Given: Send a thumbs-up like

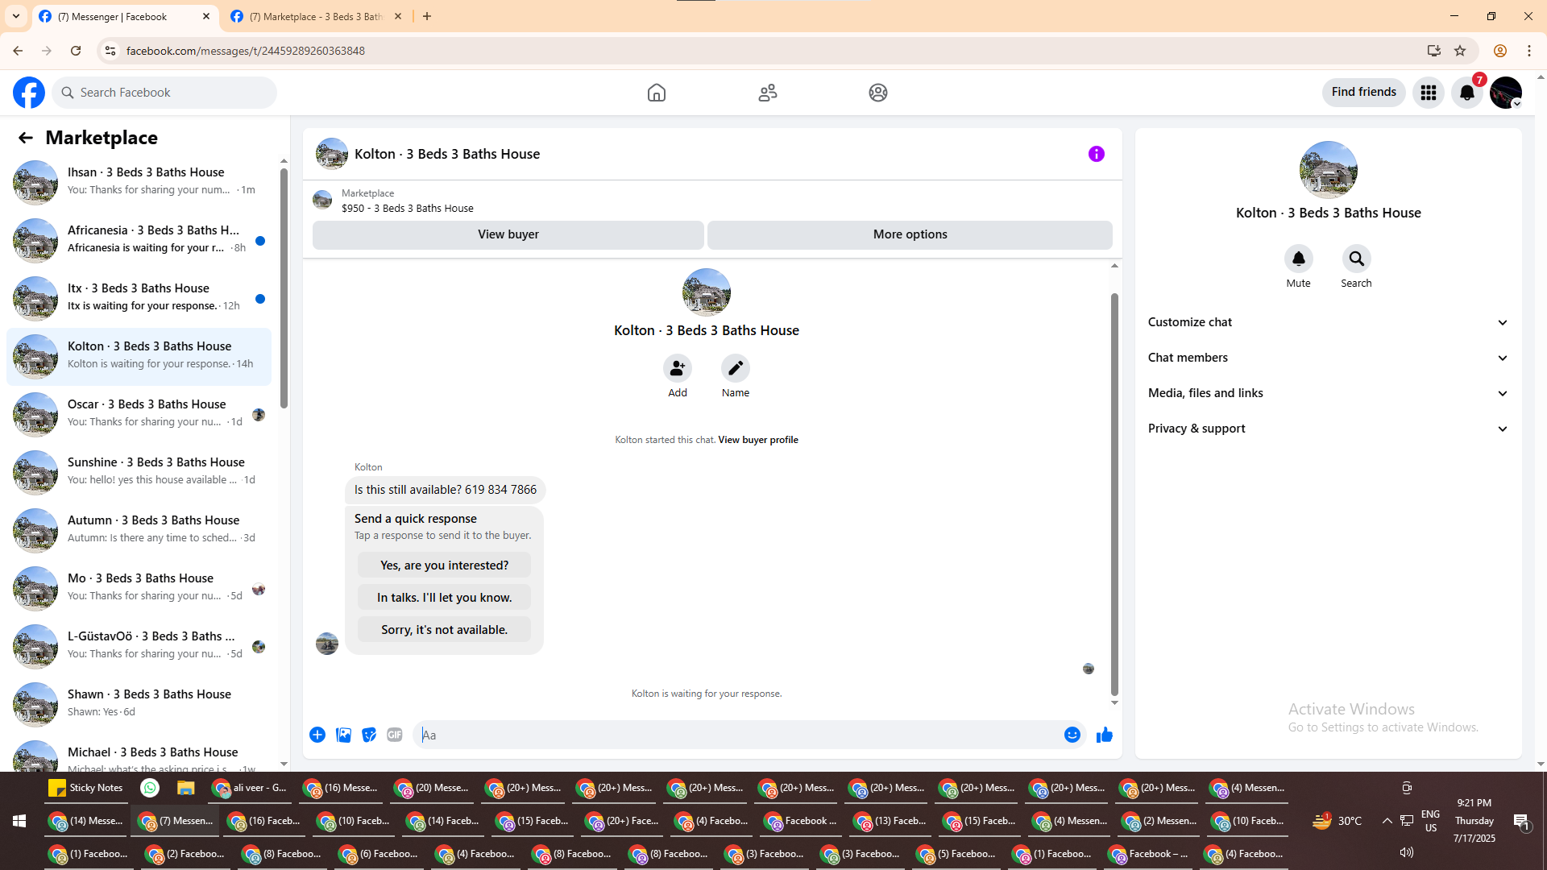Looking at the screenshot, I should pos(1105,735).
